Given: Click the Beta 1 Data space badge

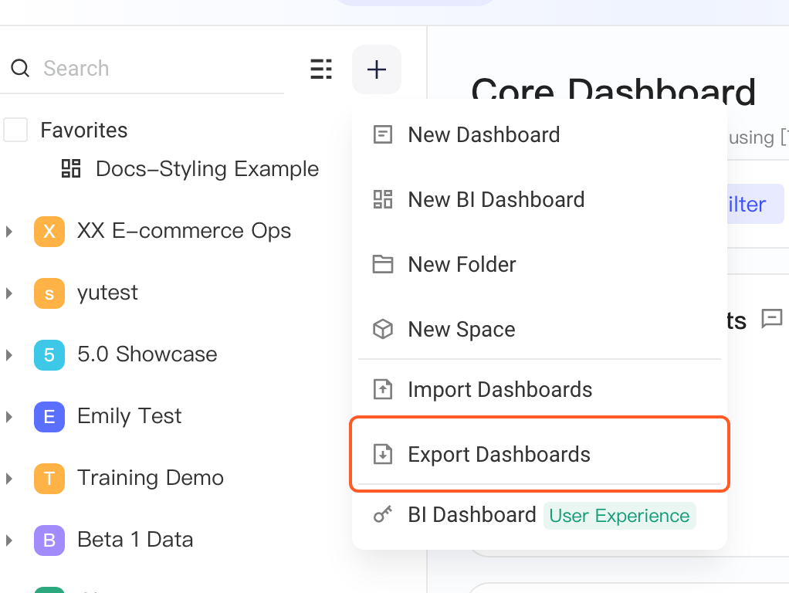Looking at the screenshot, I should pos(49,540).
